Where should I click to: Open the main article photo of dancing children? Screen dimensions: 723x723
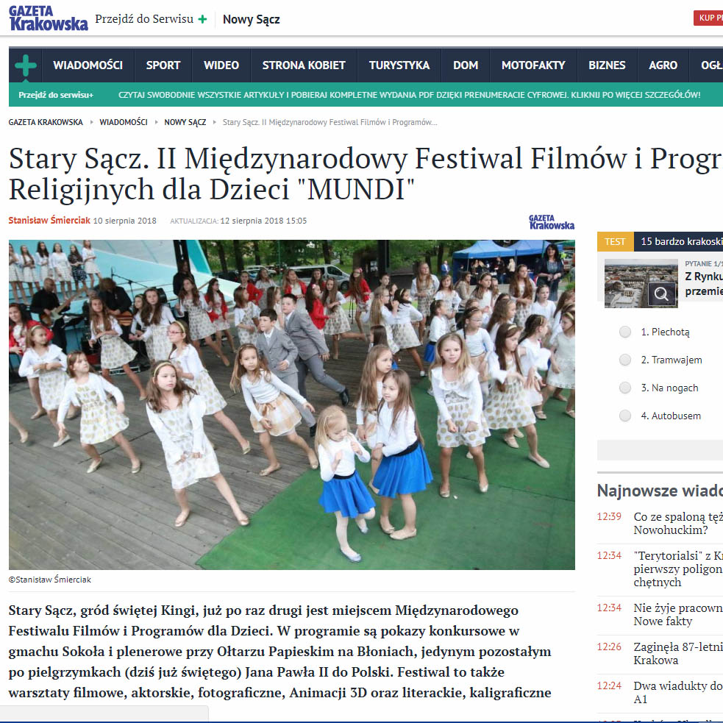pyautogui.click(x=291, y=405)
